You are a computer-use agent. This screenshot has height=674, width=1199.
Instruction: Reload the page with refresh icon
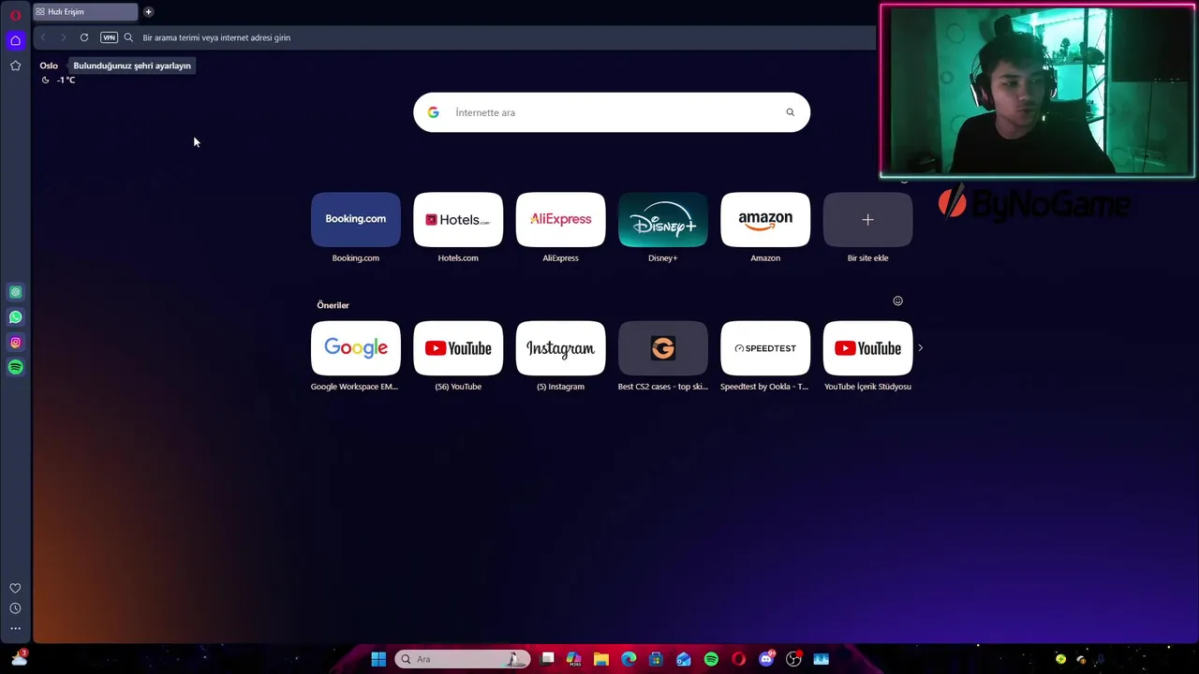click(84, 37)
